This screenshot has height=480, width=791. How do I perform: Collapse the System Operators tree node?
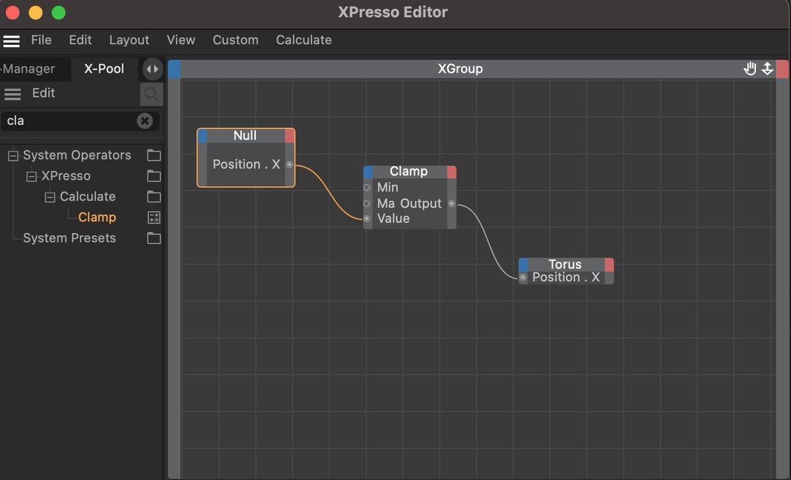coord(13,155)
